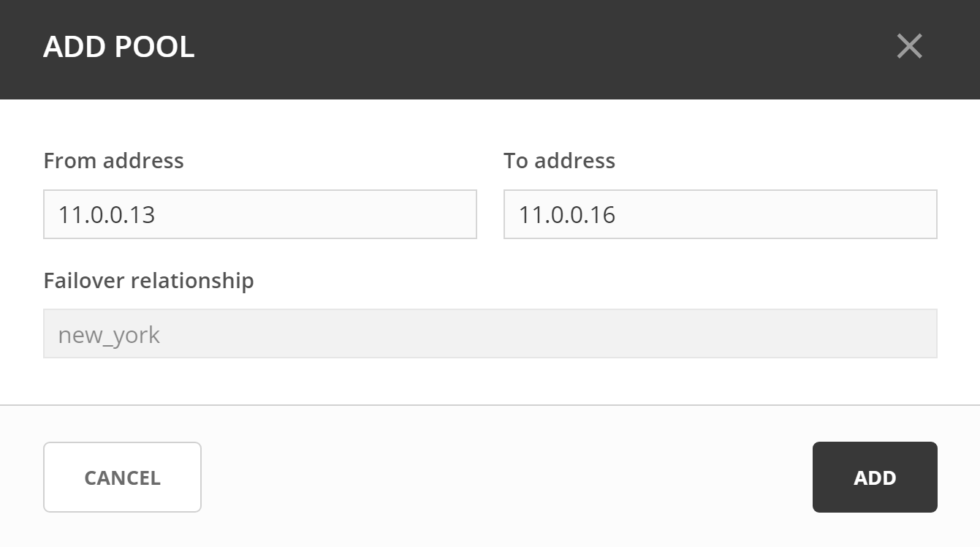Click the "ADD POOL" dialog title
The width and height of the screenshot is (980, 547).
[x=119, y=47]
